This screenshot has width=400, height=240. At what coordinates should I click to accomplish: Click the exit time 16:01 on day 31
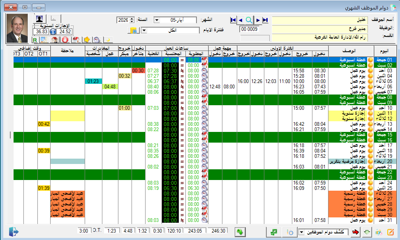[299, 220]
